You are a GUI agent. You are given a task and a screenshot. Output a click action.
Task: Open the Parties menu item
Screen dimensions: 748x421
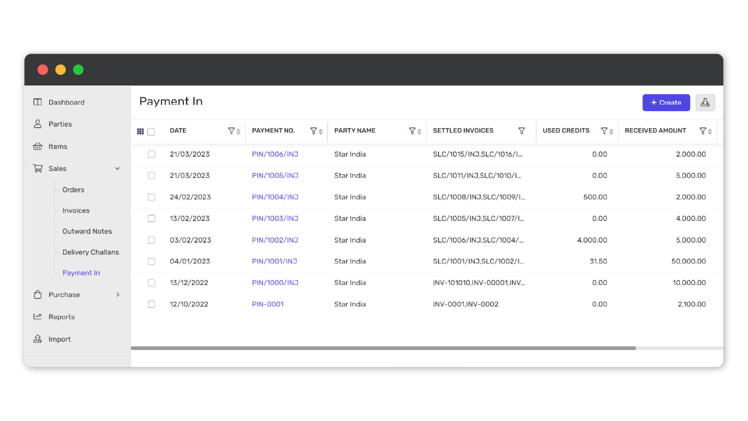pos(60,124)
